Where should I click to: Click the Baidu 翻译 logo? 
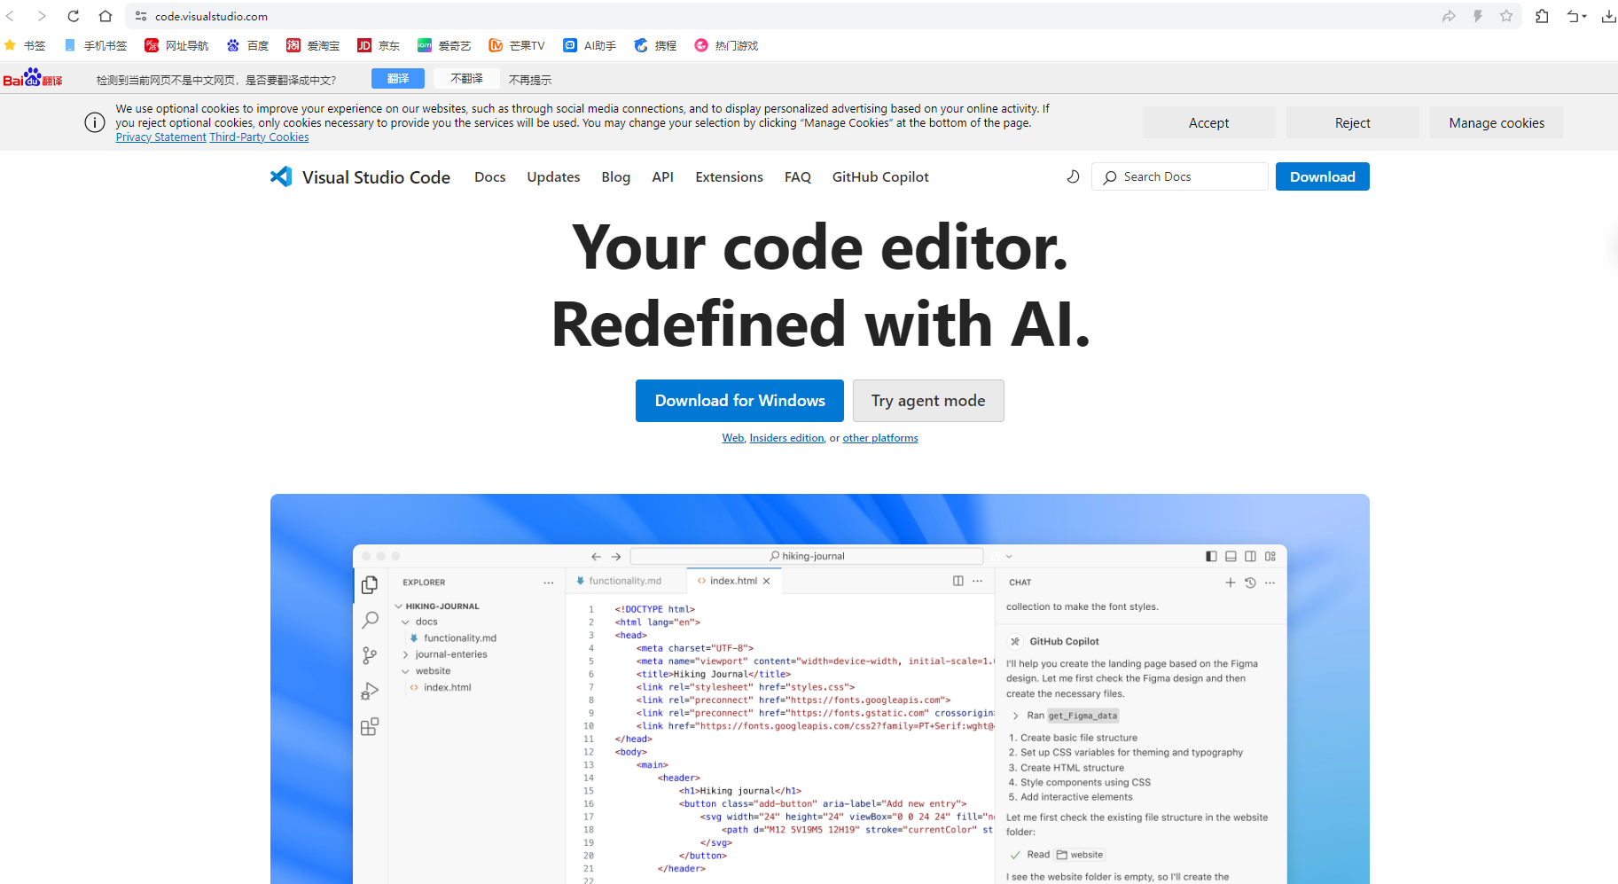click(x=33, y=78)
